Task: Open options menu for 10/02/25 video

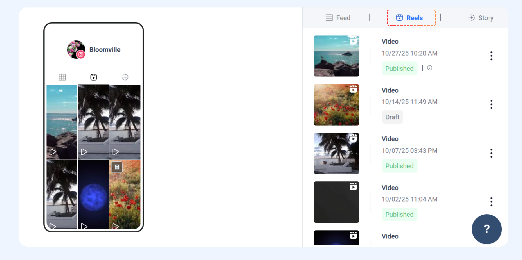Action: pos(491,202)
